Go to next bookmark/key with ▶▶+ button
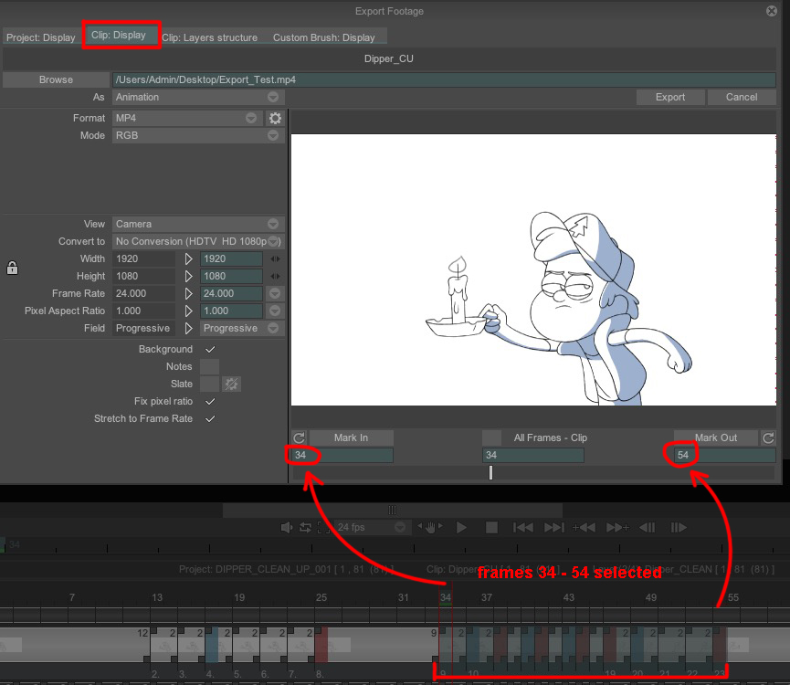 (x=617, y=527)
